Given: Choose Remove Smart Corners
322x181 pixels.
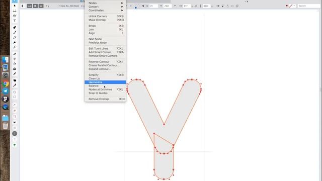Looking at the screenshot, I should [x=105, y=56].
